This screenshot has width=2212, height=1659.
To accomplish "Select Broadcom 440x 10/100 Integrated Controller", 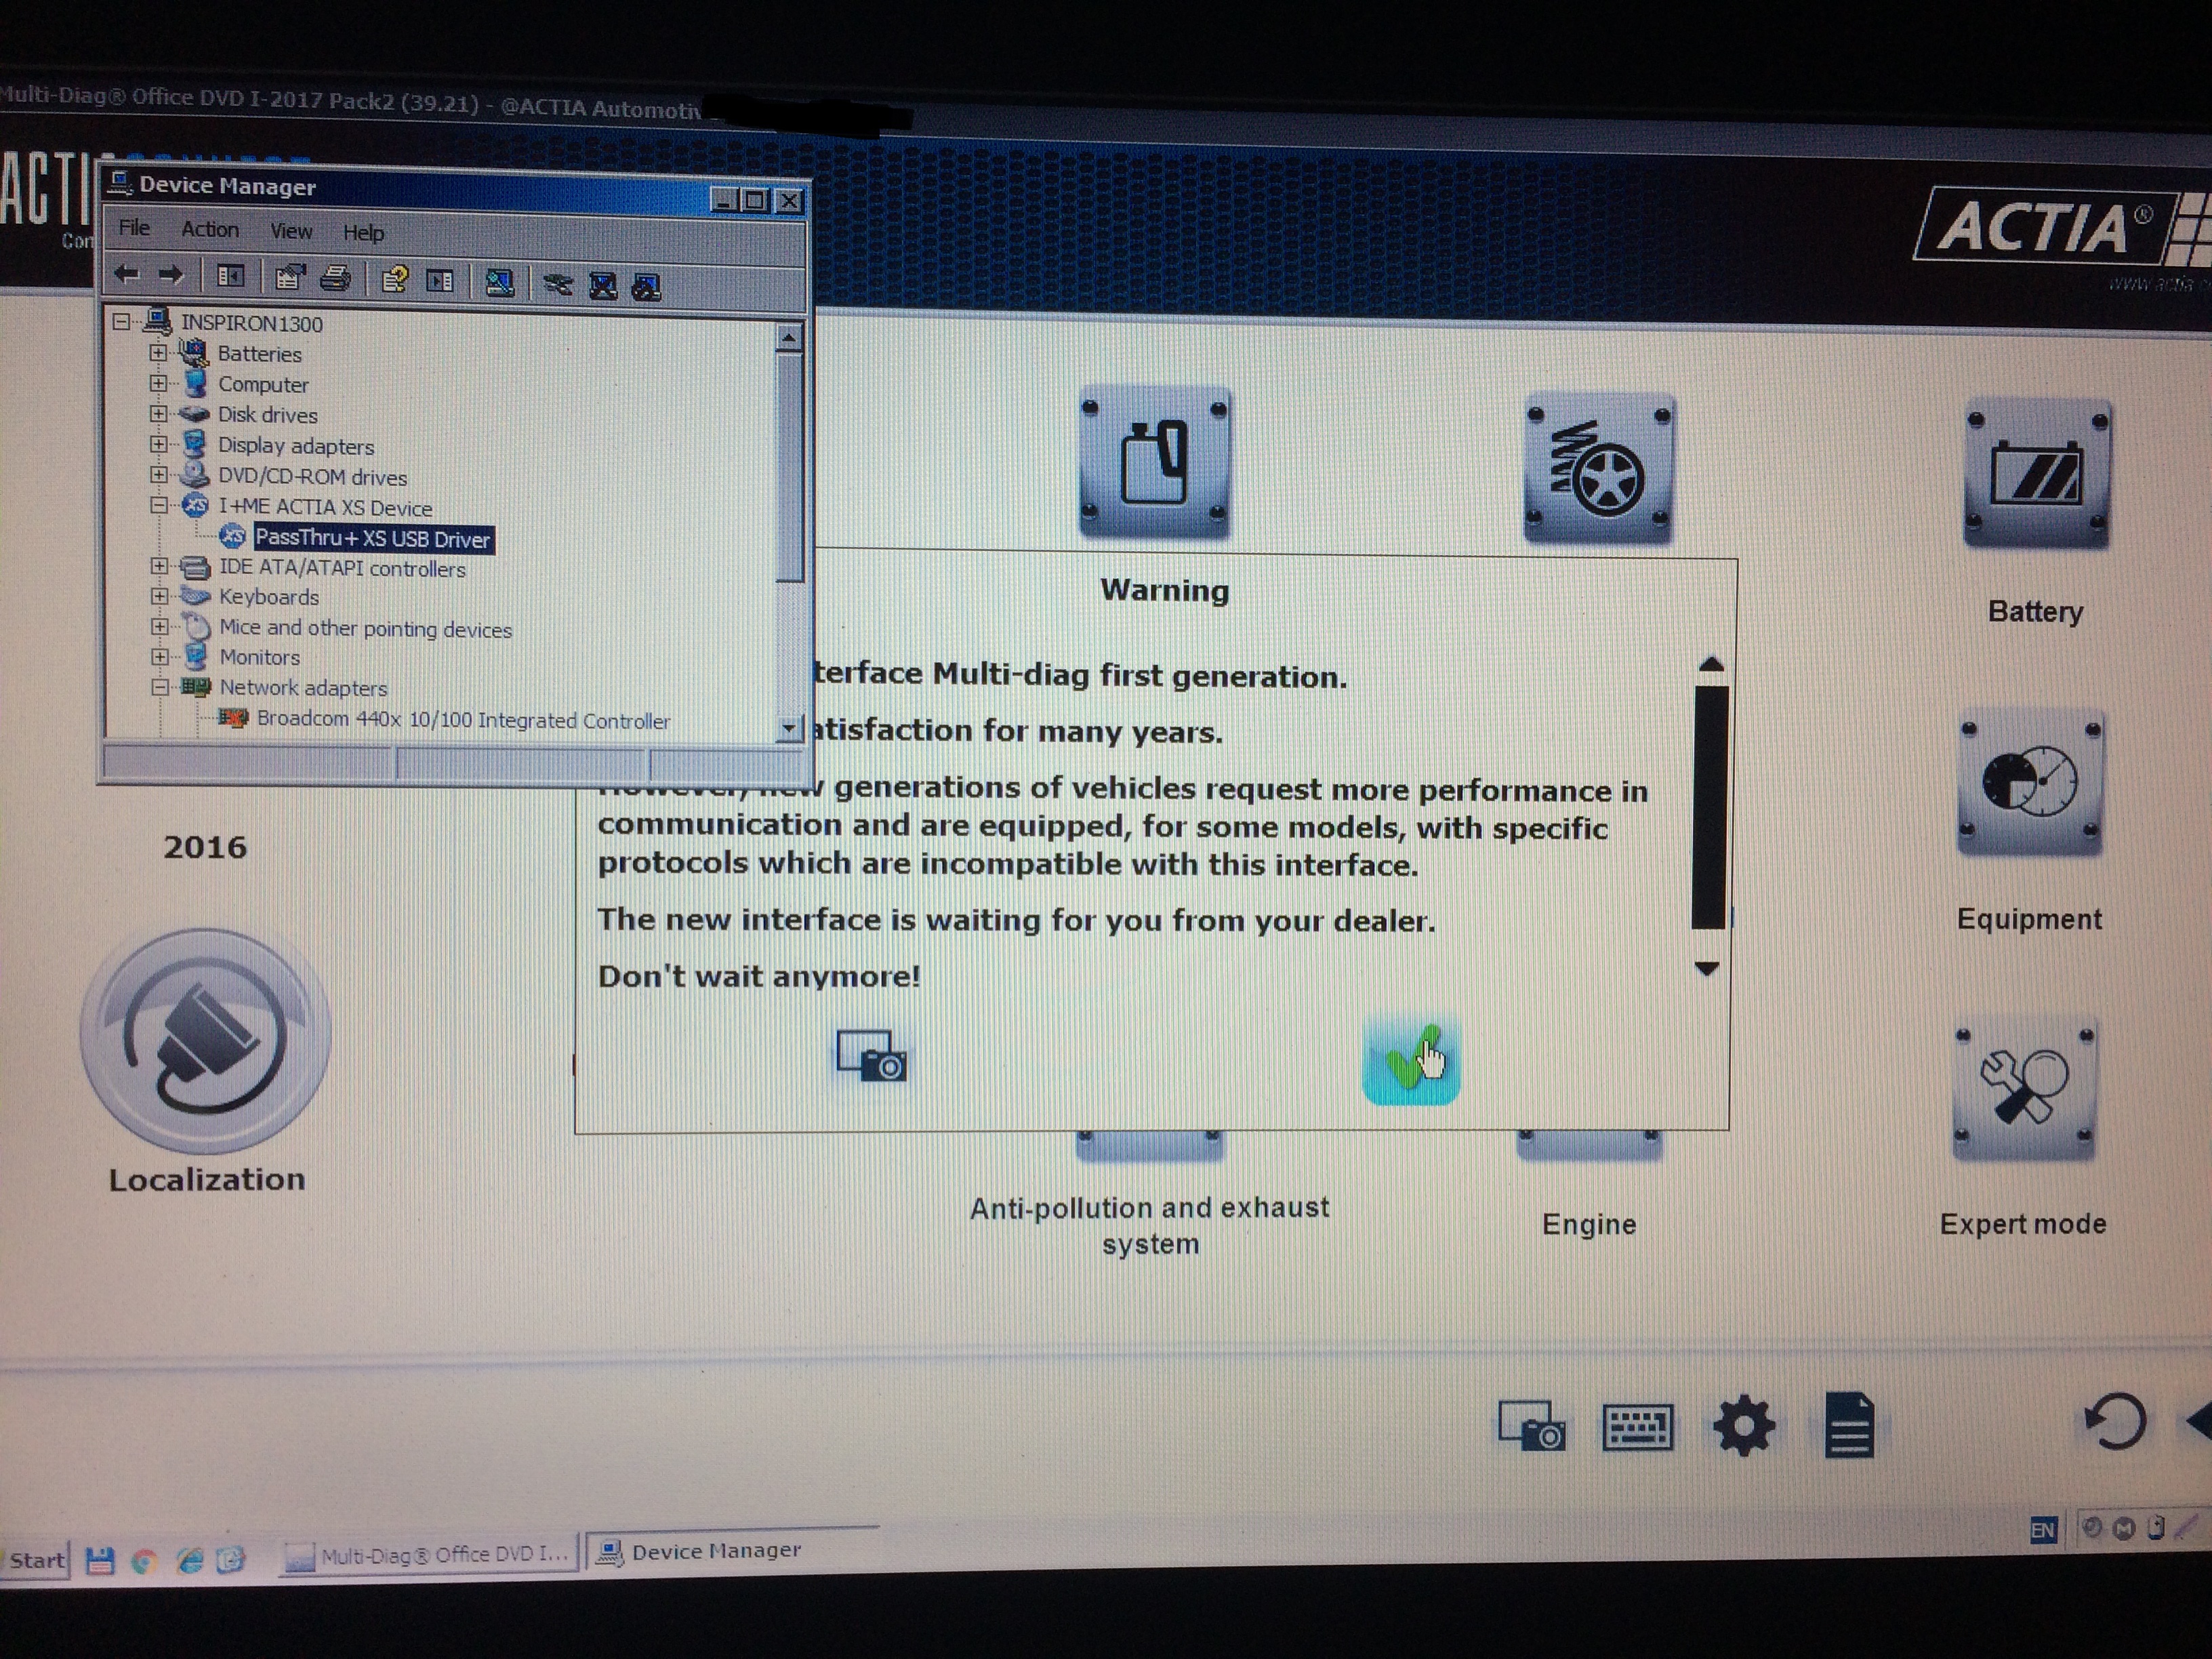I will pyautogui.click(x=463, y=720).
